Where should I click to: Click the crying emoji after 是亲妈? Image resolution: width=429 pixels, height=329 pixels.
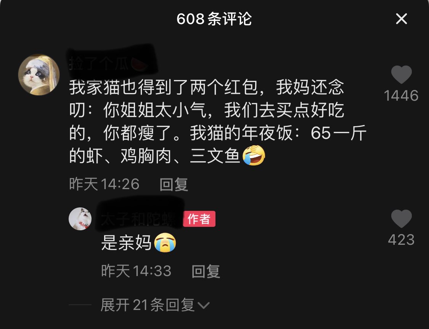165,242
